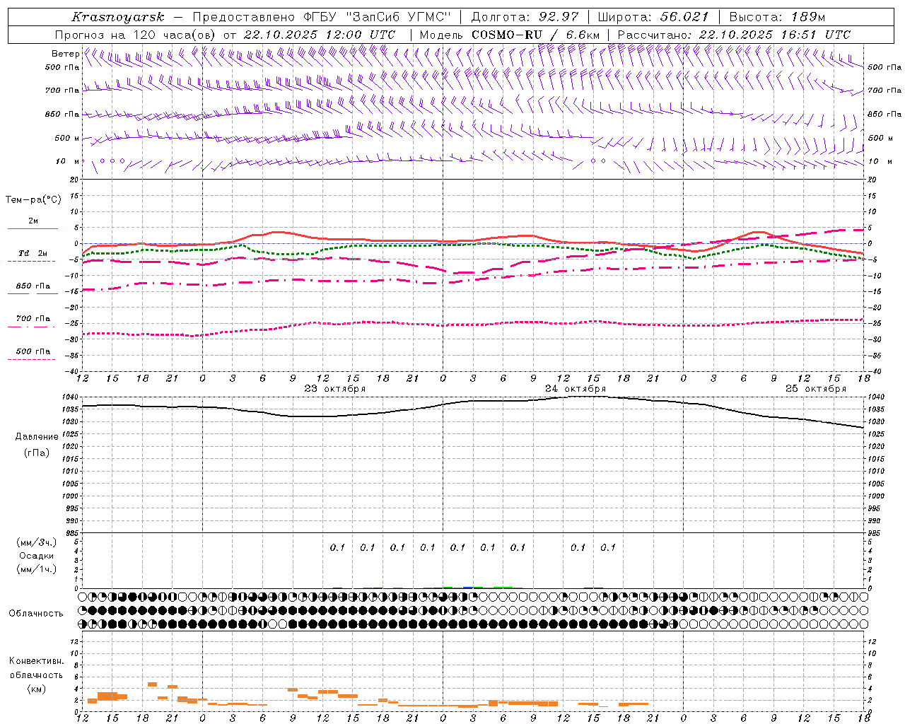Click the Давление pressure panel label
Screen dimensions: 905x724
coord(37,437)
